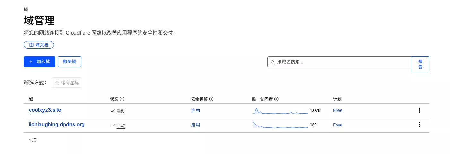The image size is (450, 154).
Task: Focus the 按域名搜索 search field
Action: 340,62
